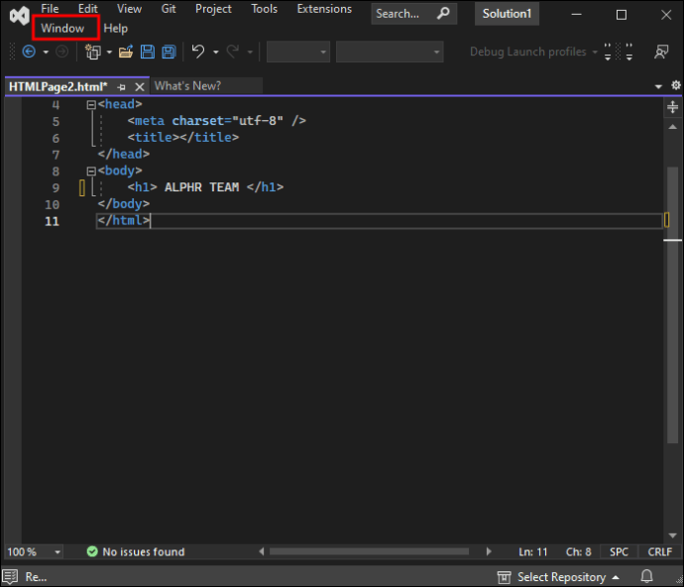Save the file with the single-disk Save icon
Screen dimensions: 684x587
click(148, 52)
